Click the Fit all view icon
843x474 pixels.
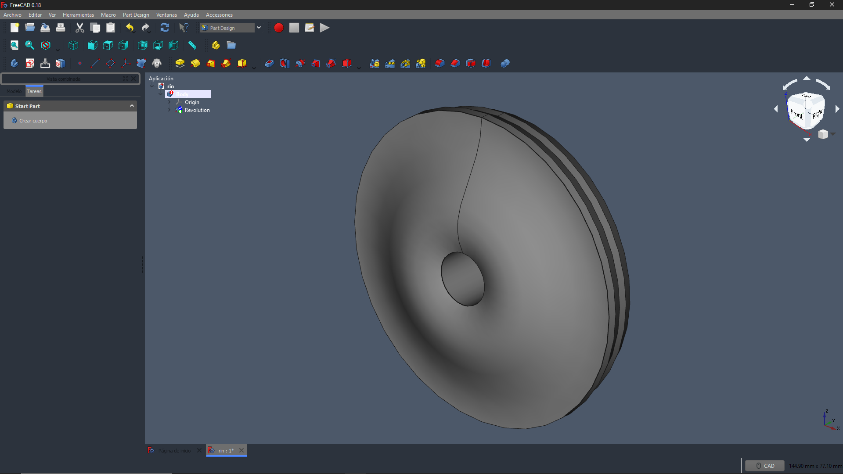pyautogui.click(x=14, y=45)
